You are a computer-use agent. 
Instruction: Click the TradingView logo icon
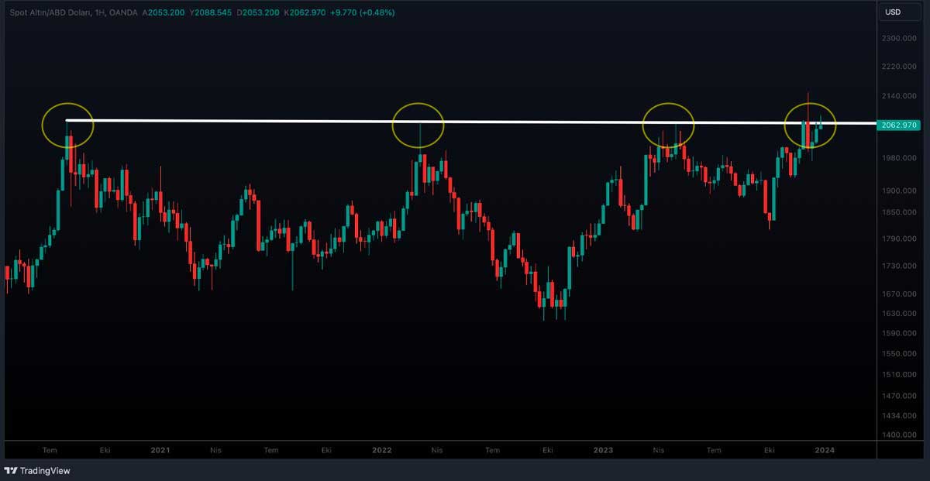click(11, 470)
